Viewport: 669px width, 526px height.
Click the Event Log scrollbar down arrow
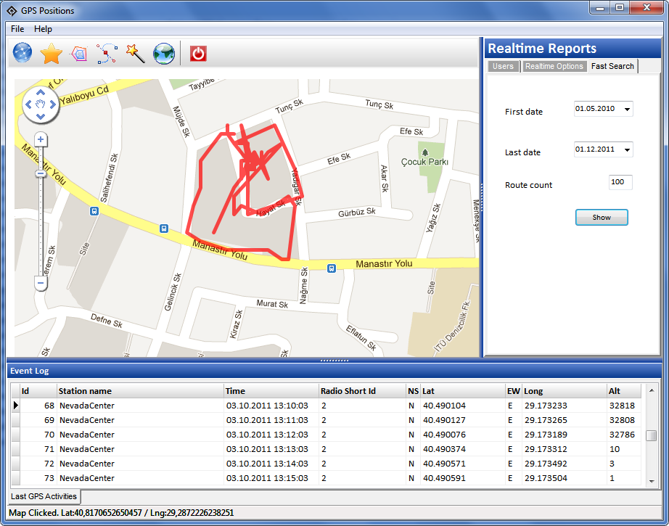click(x=652, y=481)
